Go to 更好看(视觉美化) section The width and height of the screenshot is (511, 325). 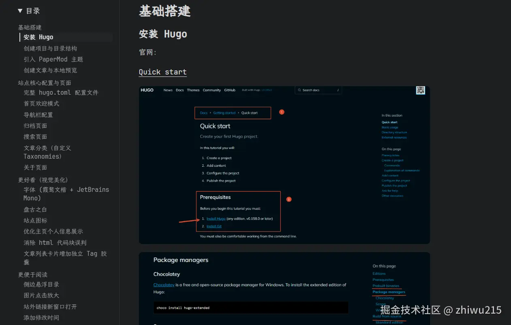[x=43, y=180]
